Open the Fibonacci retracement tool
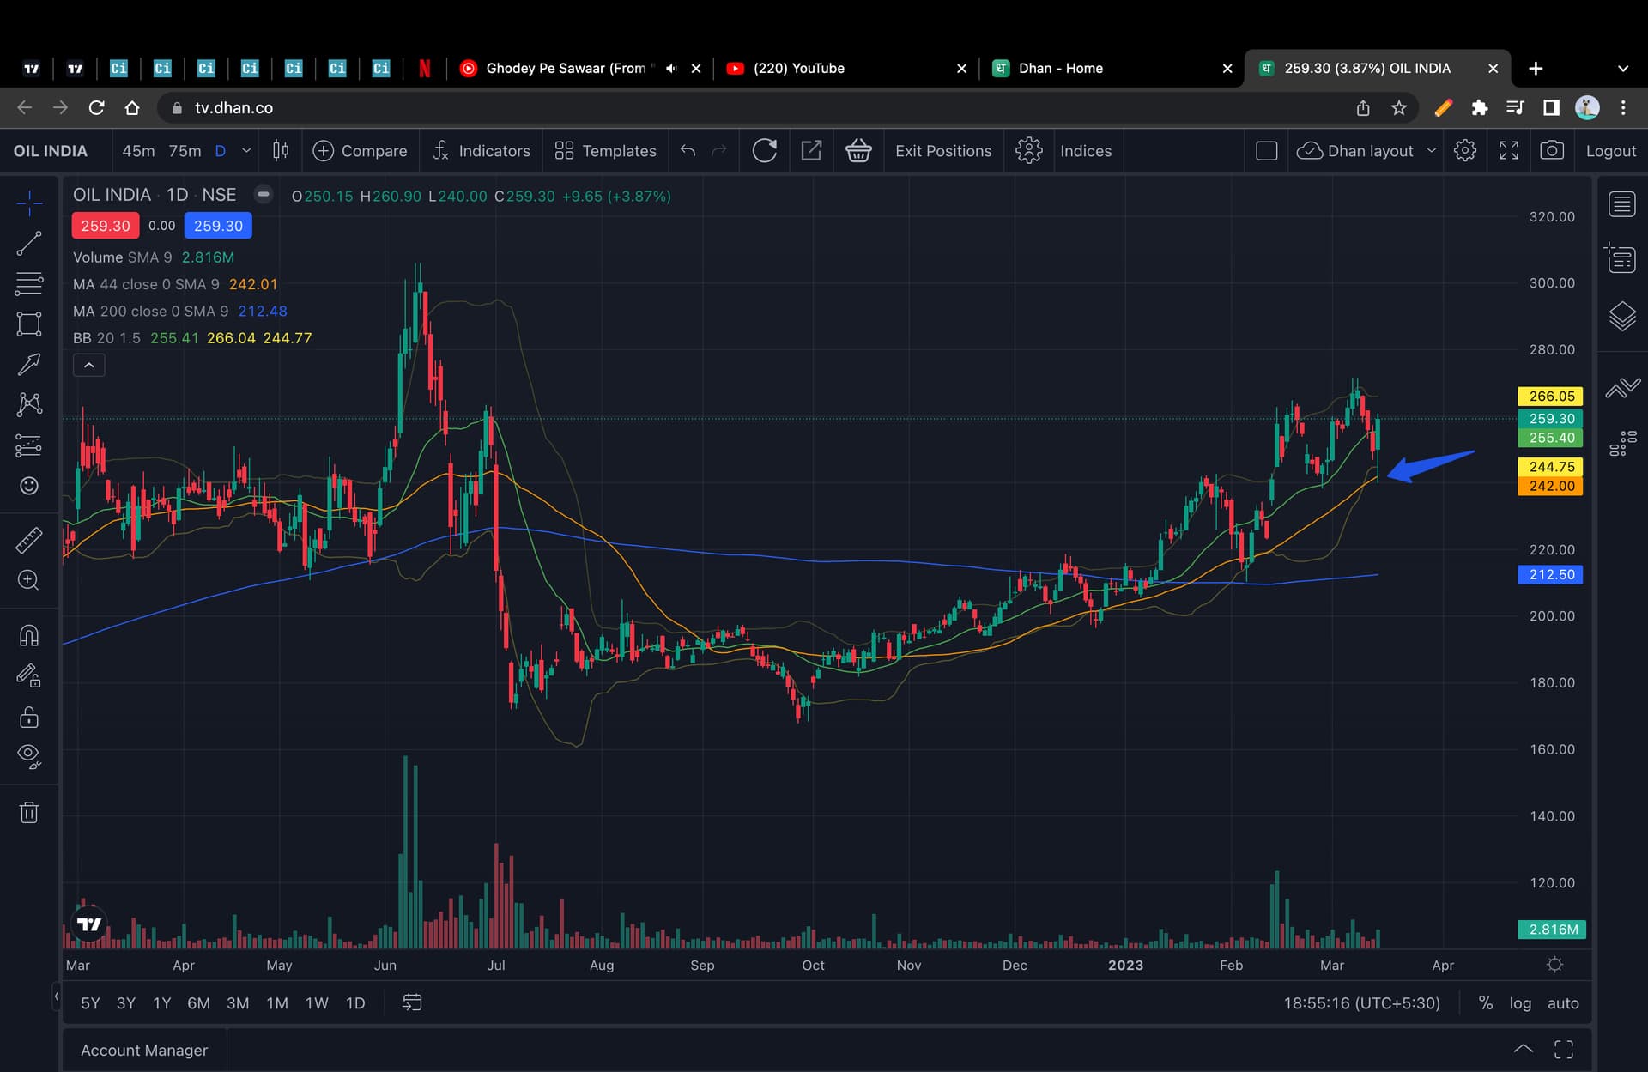The width and height of the screenshot is (1648, 1072). point(29,283)
